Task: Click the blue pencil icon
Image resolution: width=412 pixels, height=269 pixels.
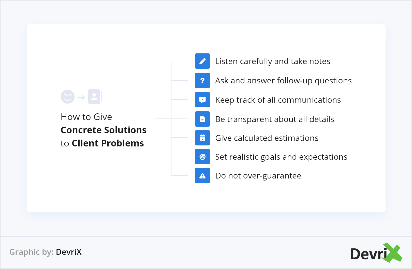Action: [x=202, y=61]
